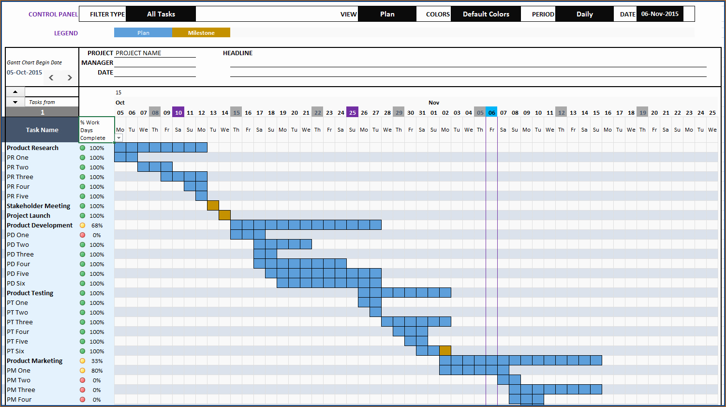Open the All Tasks filter type selector
726x407 pixels.
160,14
